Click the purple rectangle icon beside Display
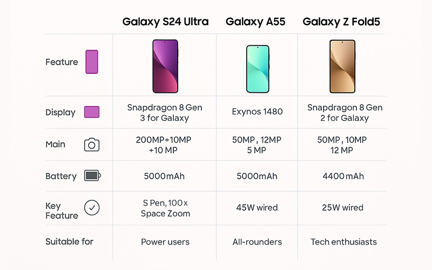This screenshot has width=432, height=270. [92, 112]
